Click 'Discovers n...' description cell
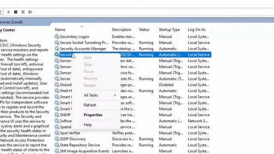This screenshot has width=274, height=154. pos(123,139)
